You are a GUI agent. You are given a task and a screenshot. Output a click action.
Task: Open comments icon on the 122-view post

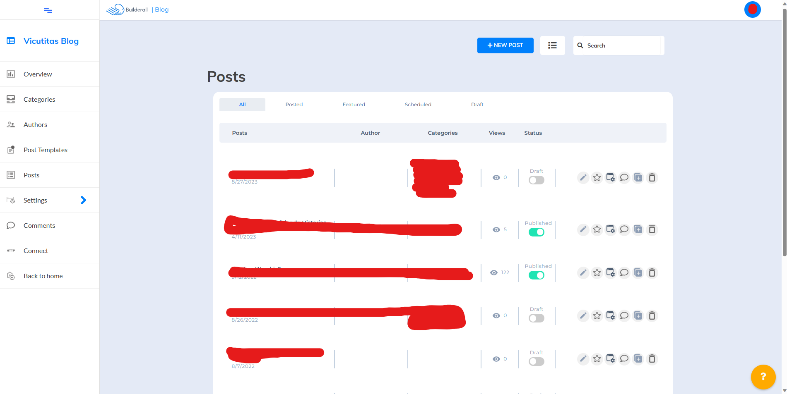(624, 272)
